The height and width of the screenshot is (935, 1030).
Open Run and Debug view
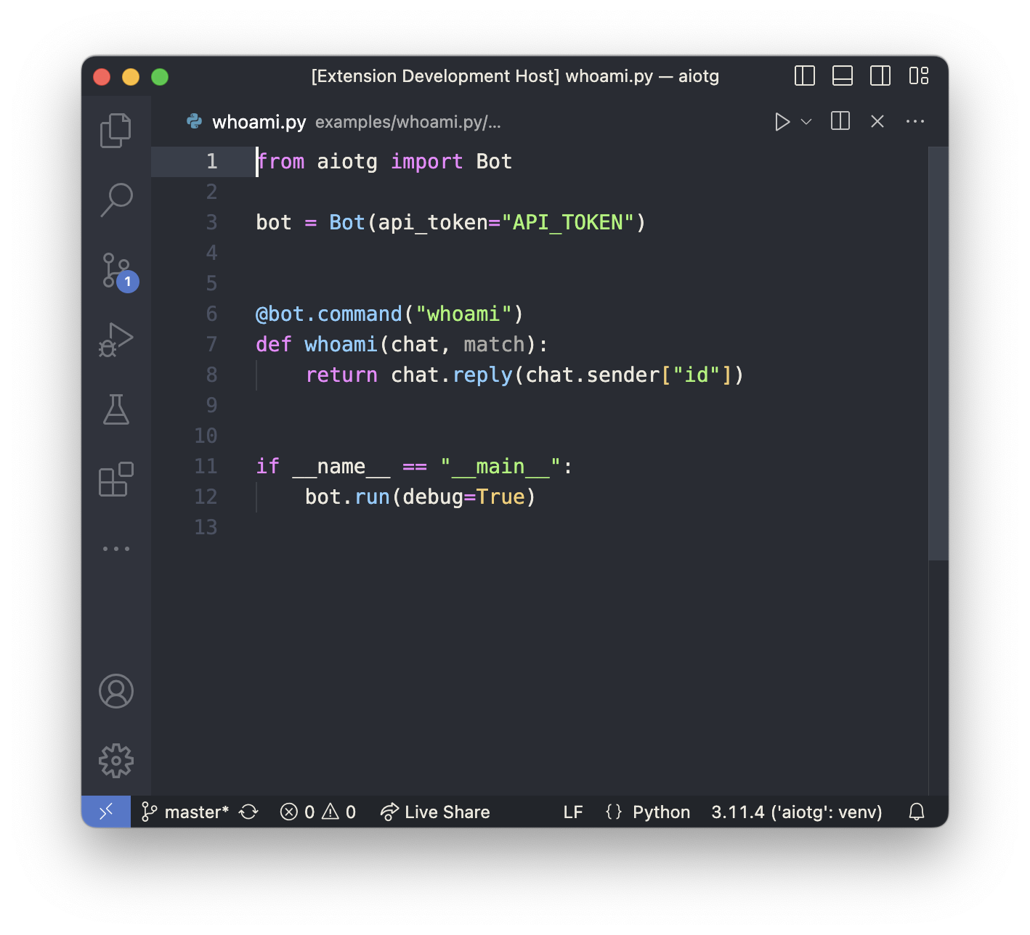(115, 340)
